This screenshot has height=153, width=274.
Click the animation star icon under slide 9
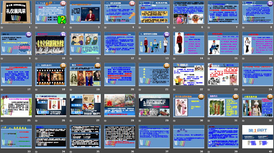(x=2, y=59)
